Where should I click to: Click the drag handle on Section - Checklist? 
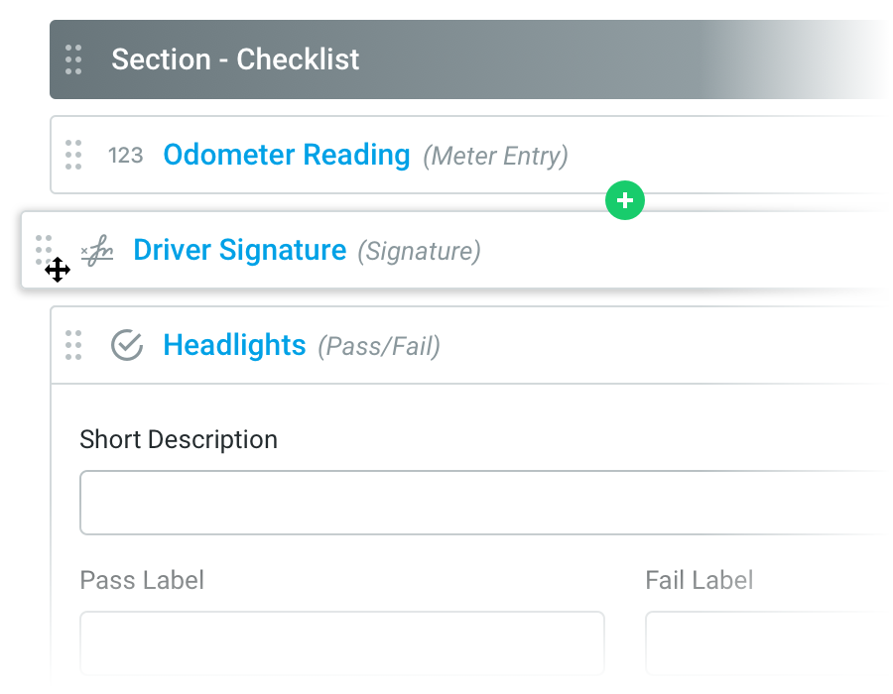tap(73, 59)
